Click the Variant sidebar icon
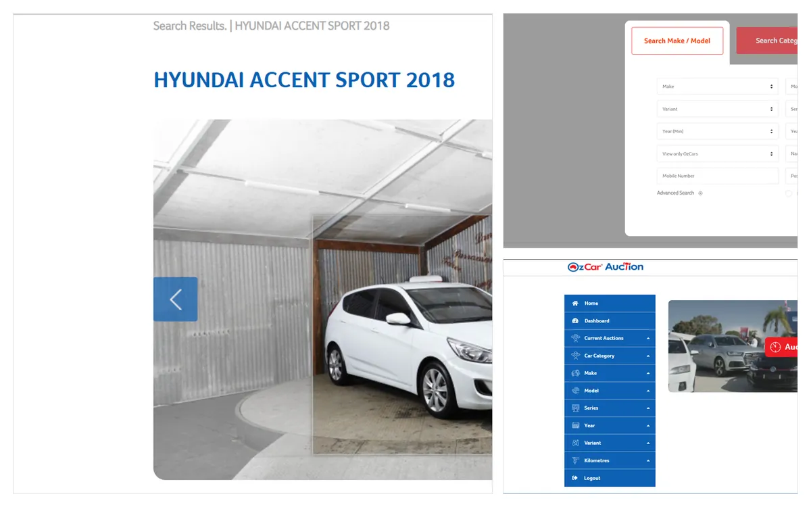 click(x=575, y=443)
